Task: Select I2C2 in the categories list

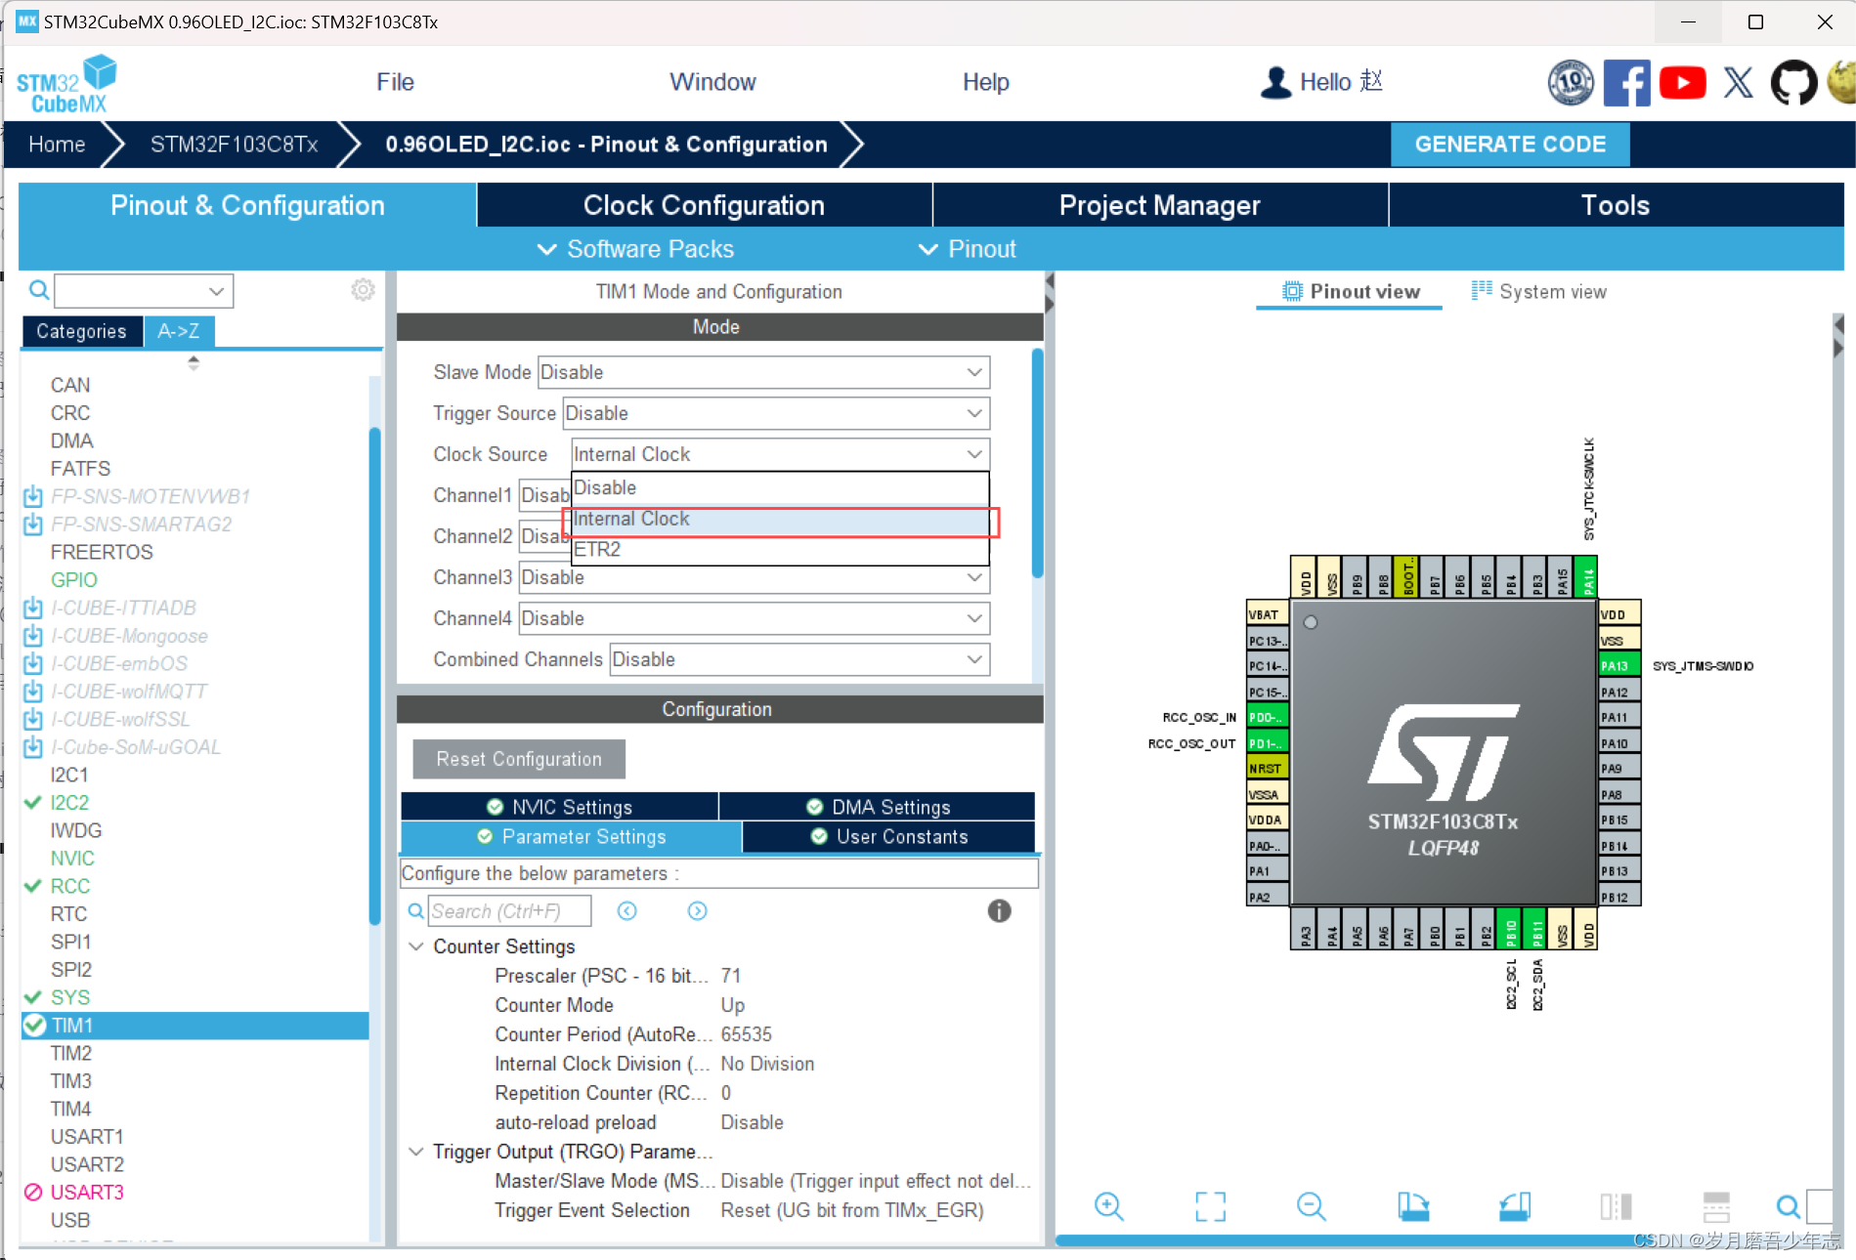Action: coord(69,803)
